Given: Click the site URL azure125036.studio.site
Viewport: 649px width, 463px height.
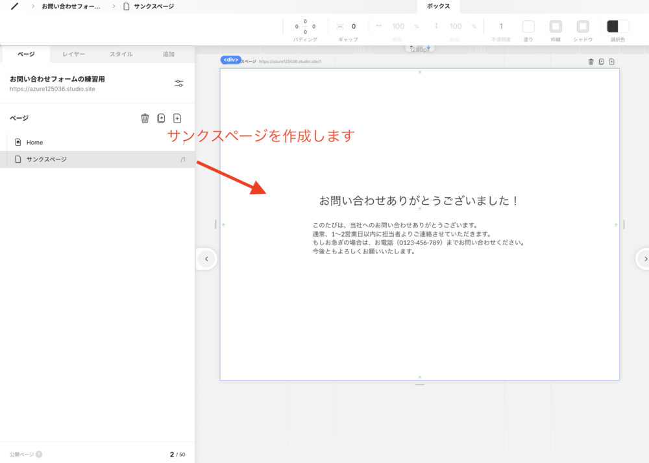Looking at the screenshot, I should pyautogui.click(x=53, y=89).
